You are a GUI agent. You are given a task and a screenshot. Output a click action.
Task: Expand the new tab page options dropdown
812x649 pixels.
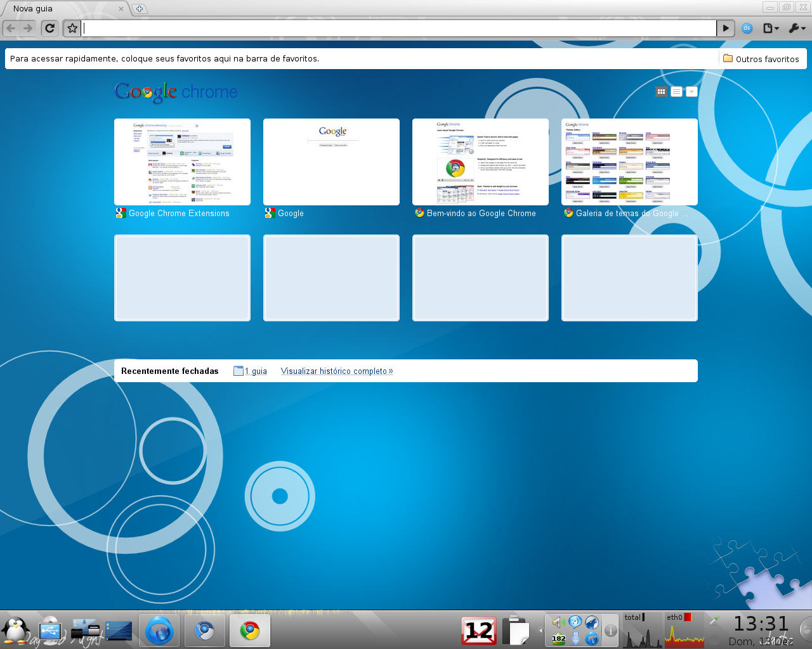(x=691, y=92)
